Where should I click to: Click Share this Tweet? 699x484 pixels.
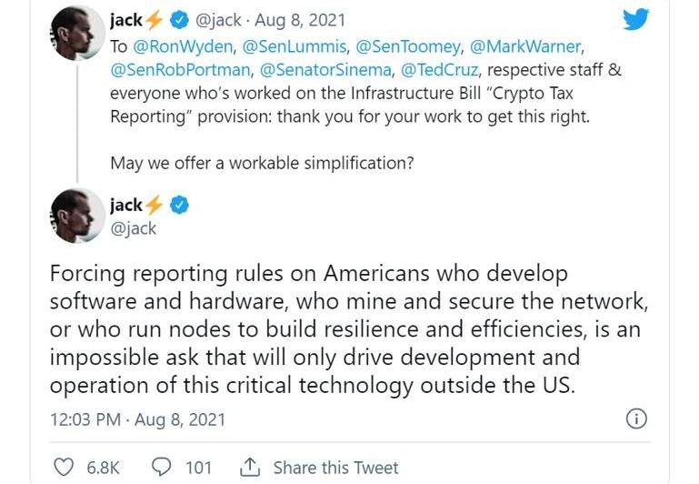pos(335,468)
